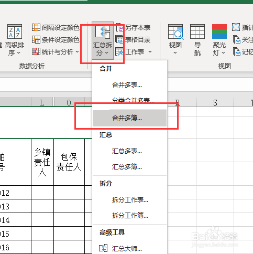Viewport: 253px width, 254px height.
Task: Click the 汇总 section heading
Action: click(x=106, y=135)
